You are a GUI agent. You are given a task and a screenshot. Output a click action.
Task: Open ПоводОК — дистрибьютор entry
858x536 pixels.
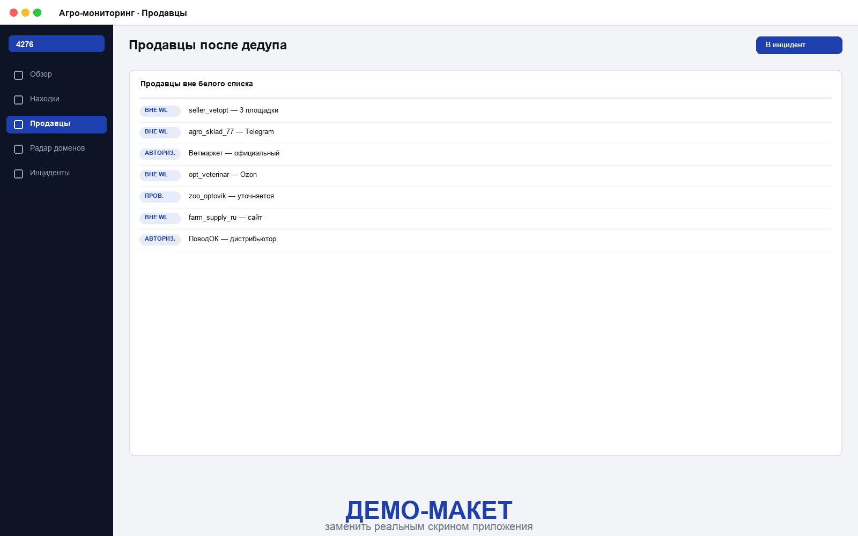click(x=485, y=240)
